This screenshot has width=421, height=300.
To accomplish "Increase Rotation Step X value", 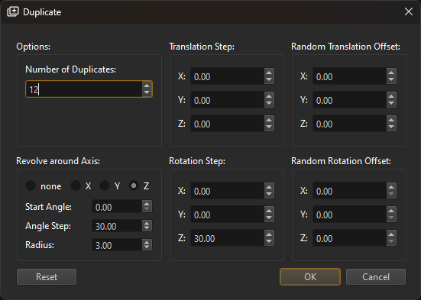I will [269, 187].
